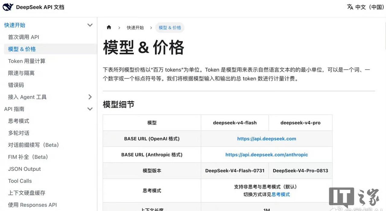Click the DeepSeek-V4-Pro-0813 cell
386x211 pixels.
300,171
